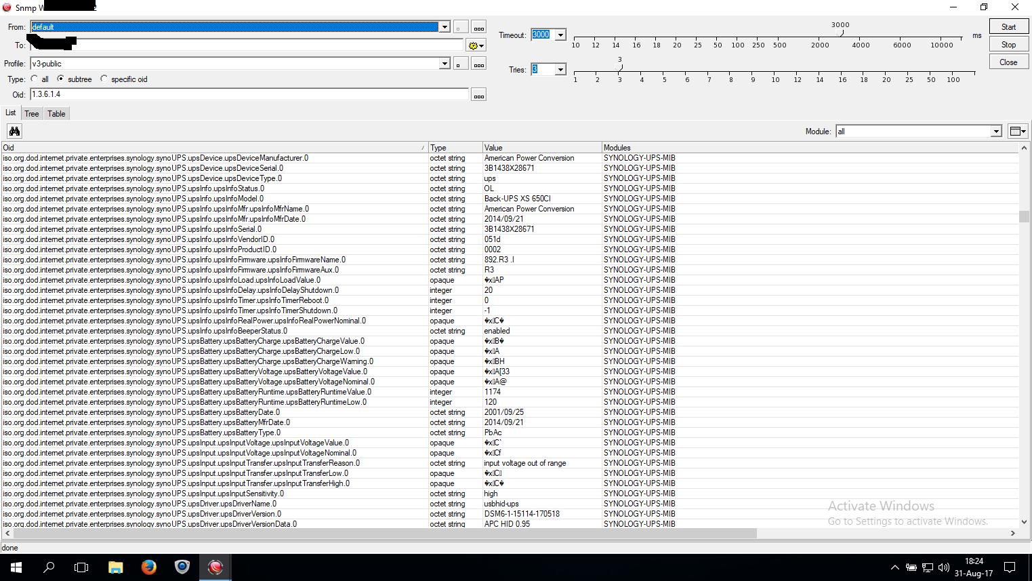The width and height of the screenshot is (1032, 581).
Task: Sort by the Type column header
Action: (455, 147)
